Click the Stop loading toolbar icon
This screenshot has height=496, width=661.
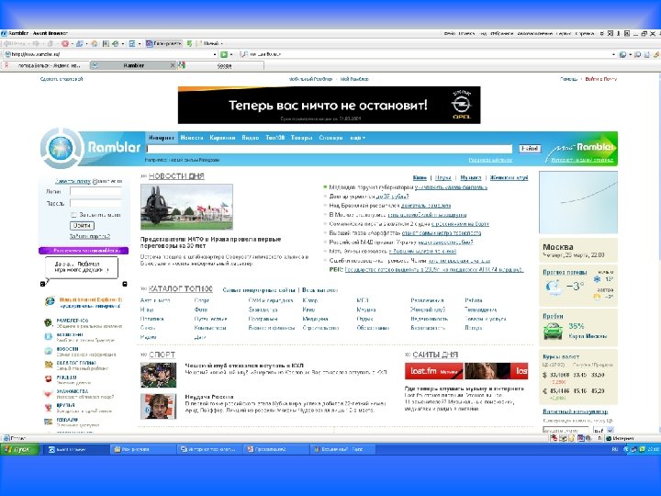pos(65,43)
